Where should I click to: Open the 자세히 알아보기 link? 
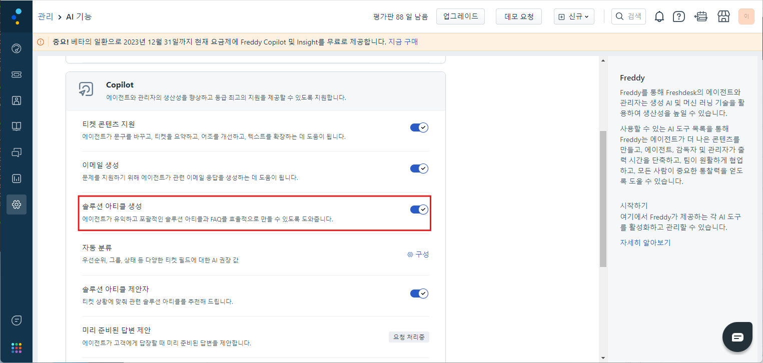tap(645, 242)
